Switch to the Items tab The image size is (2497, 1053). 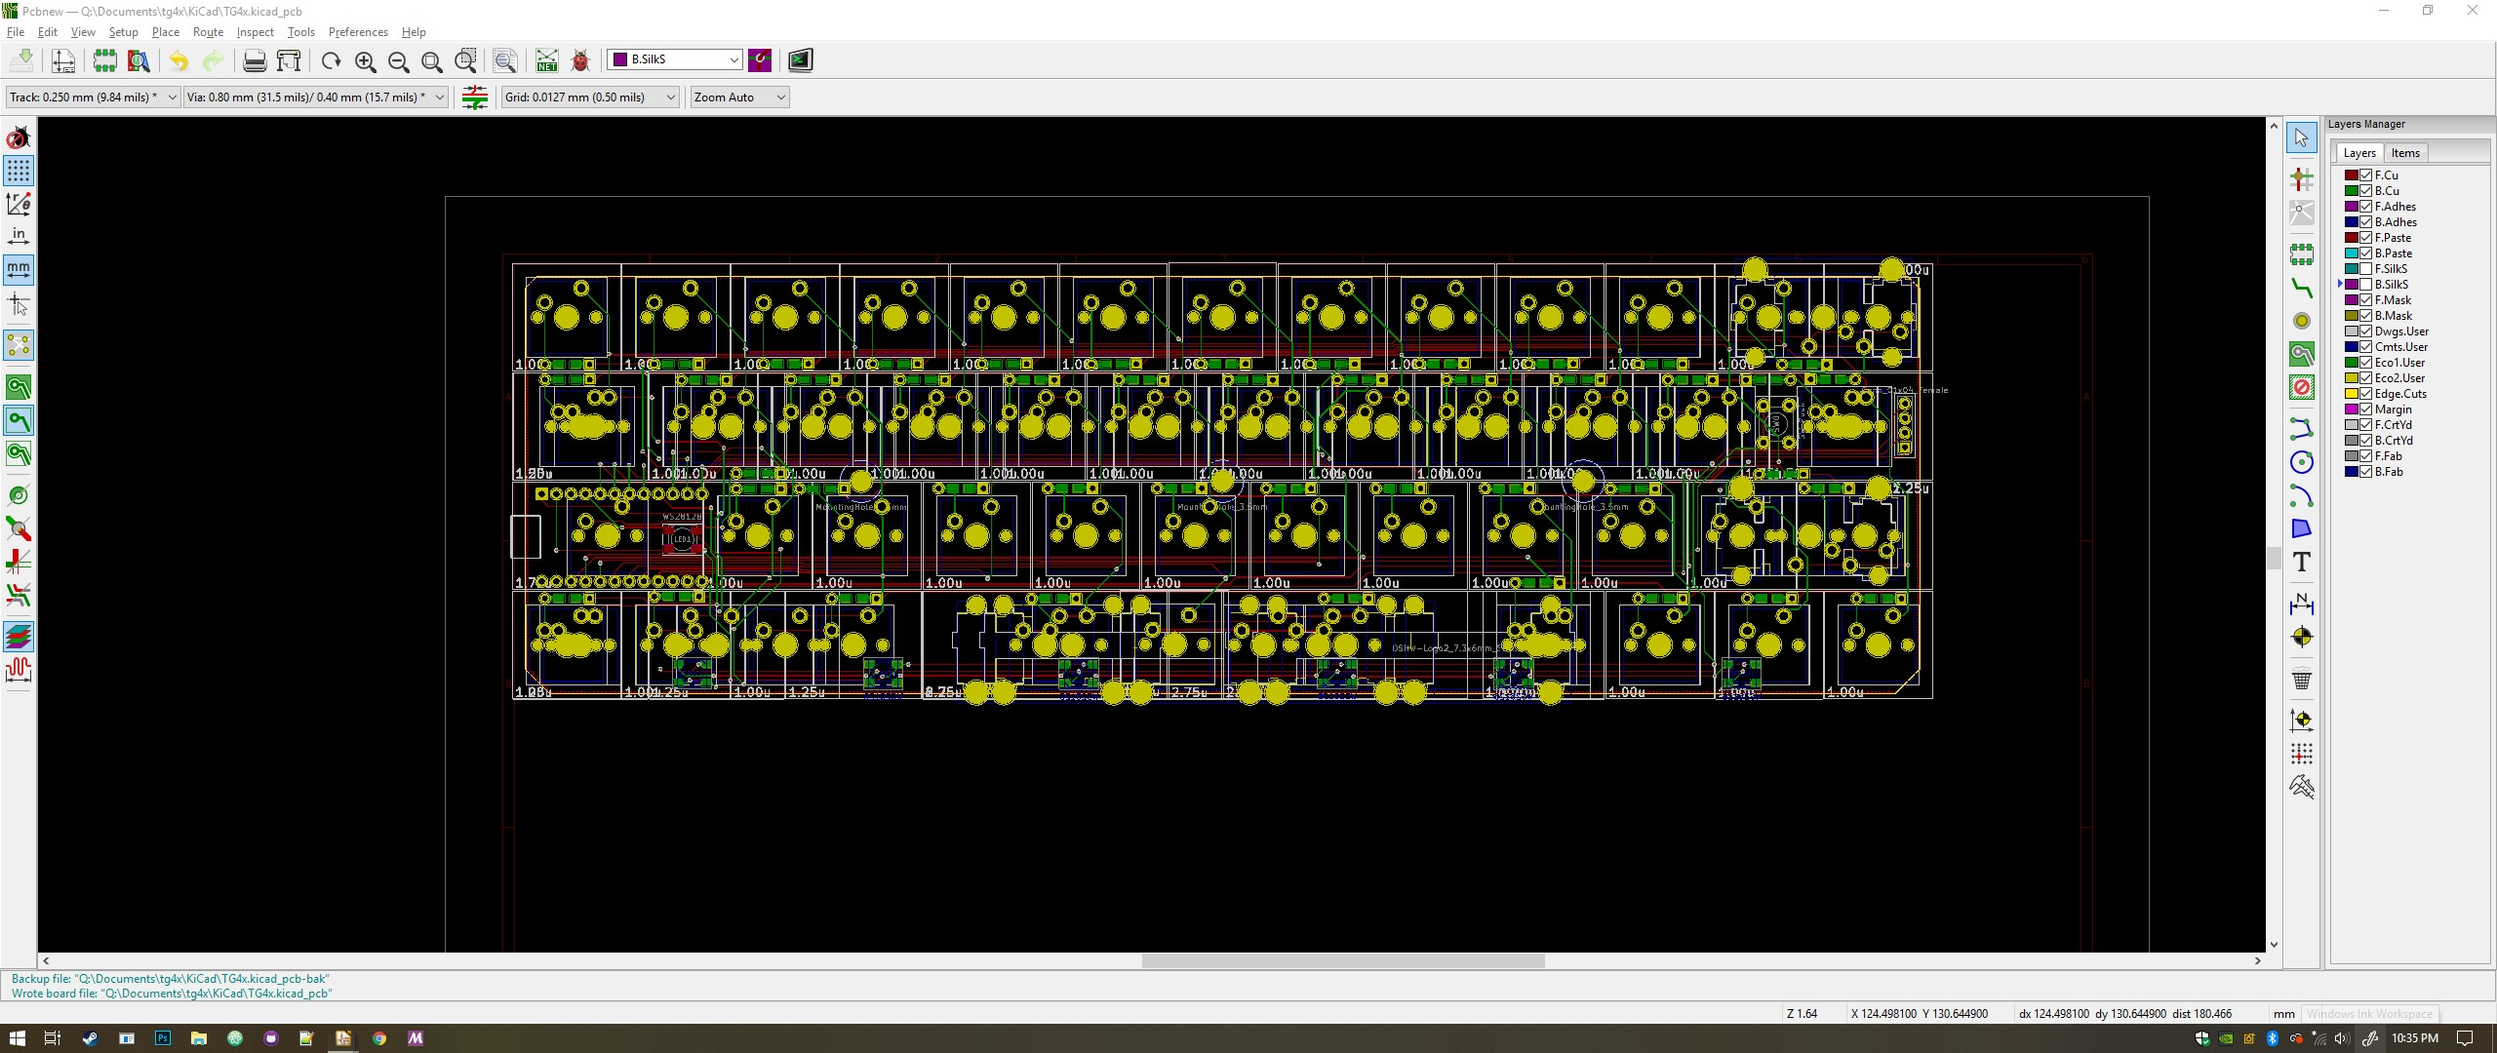(x=2404, y=153)
